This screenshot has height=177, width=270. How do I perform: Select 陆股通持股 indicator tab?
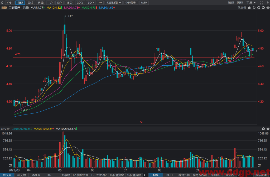point(134,175)
